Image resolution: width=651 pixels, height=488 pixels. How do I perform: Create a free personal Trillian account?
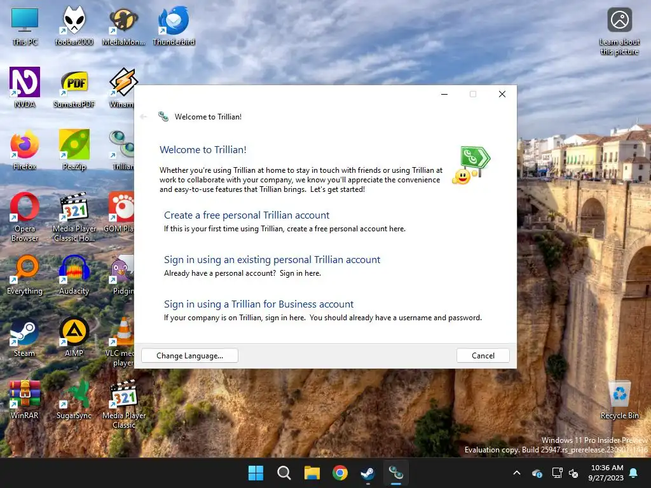coord(247,215)
